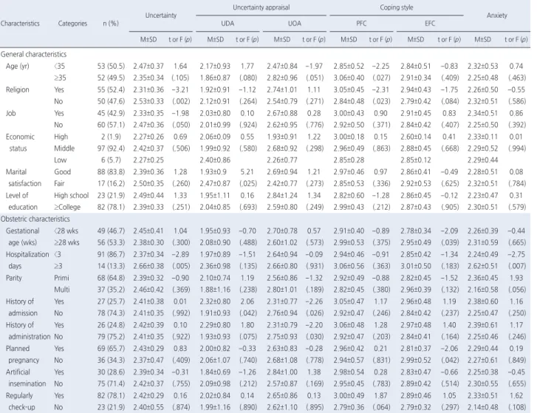The height and width of the screenshot is (413, 537).
Task: Click the "≥College" category cell
Action: click(x=67, y=207)
